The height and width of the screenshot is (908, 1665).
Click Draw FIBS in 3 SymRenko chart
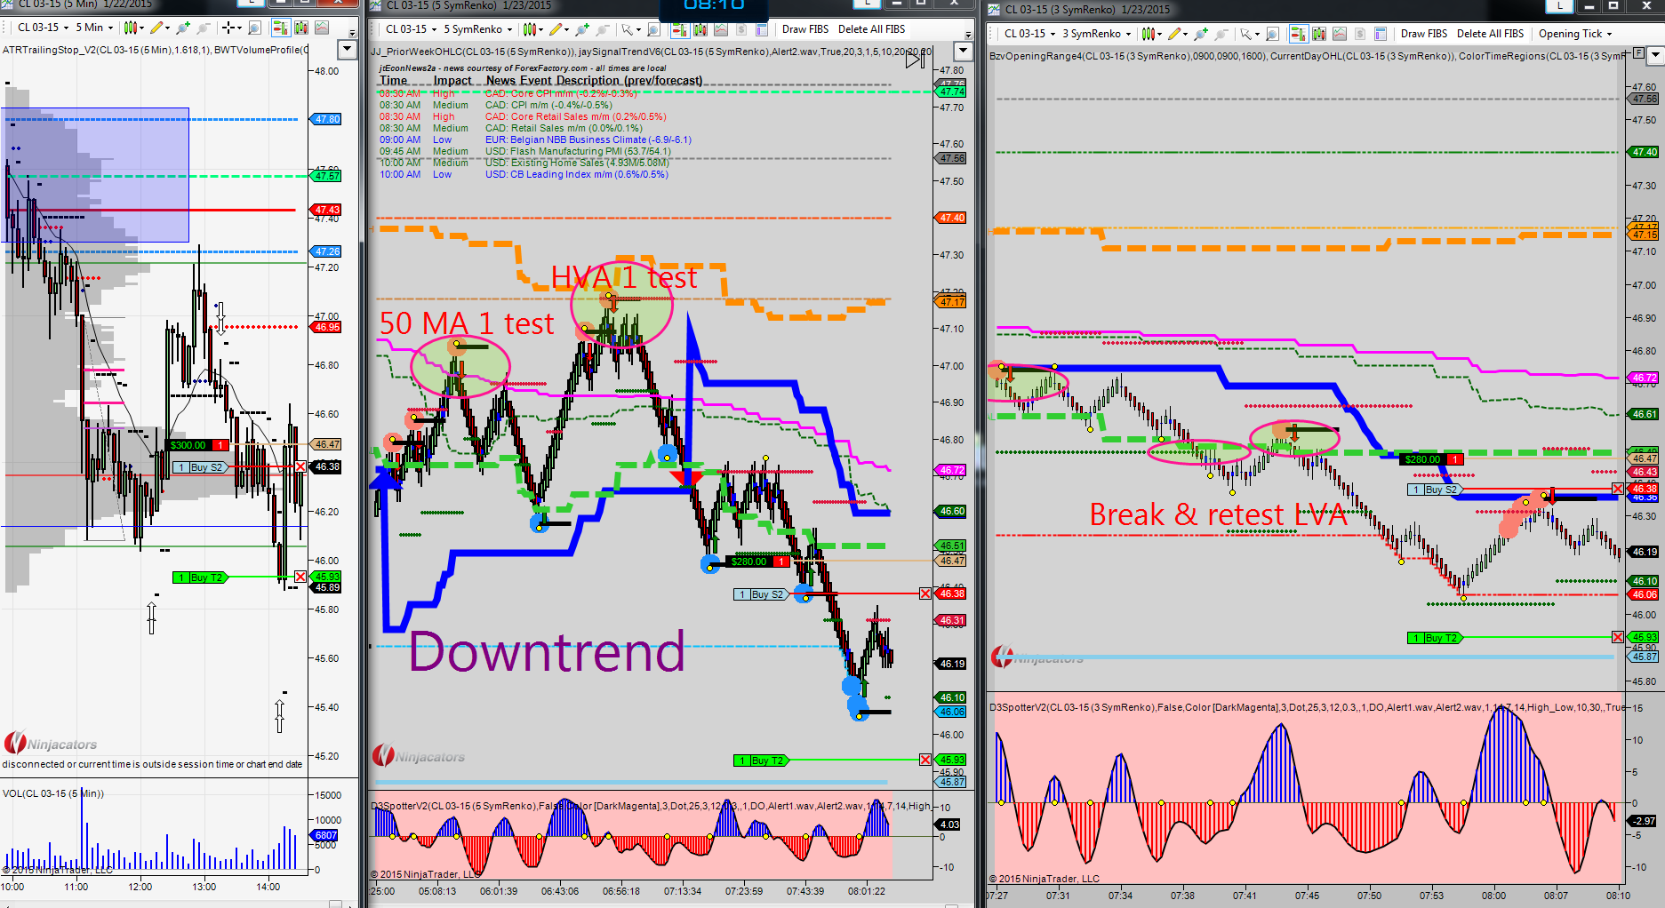(1424, 34)
